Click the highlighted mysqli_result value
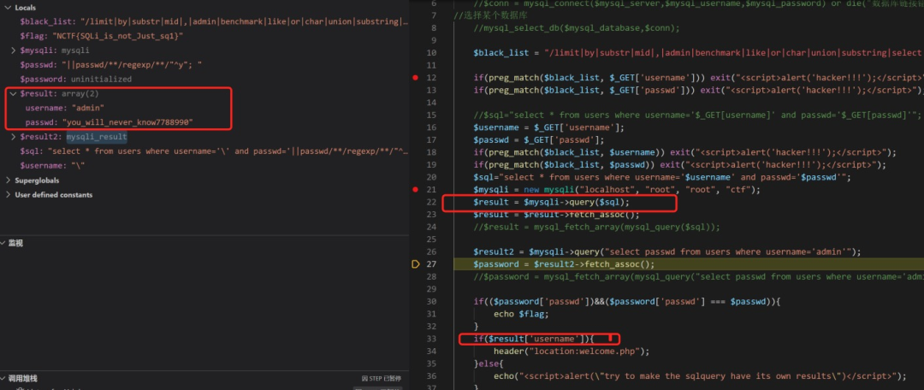The width and height of the screenshot is (924, 390). [x=96, y=137]
